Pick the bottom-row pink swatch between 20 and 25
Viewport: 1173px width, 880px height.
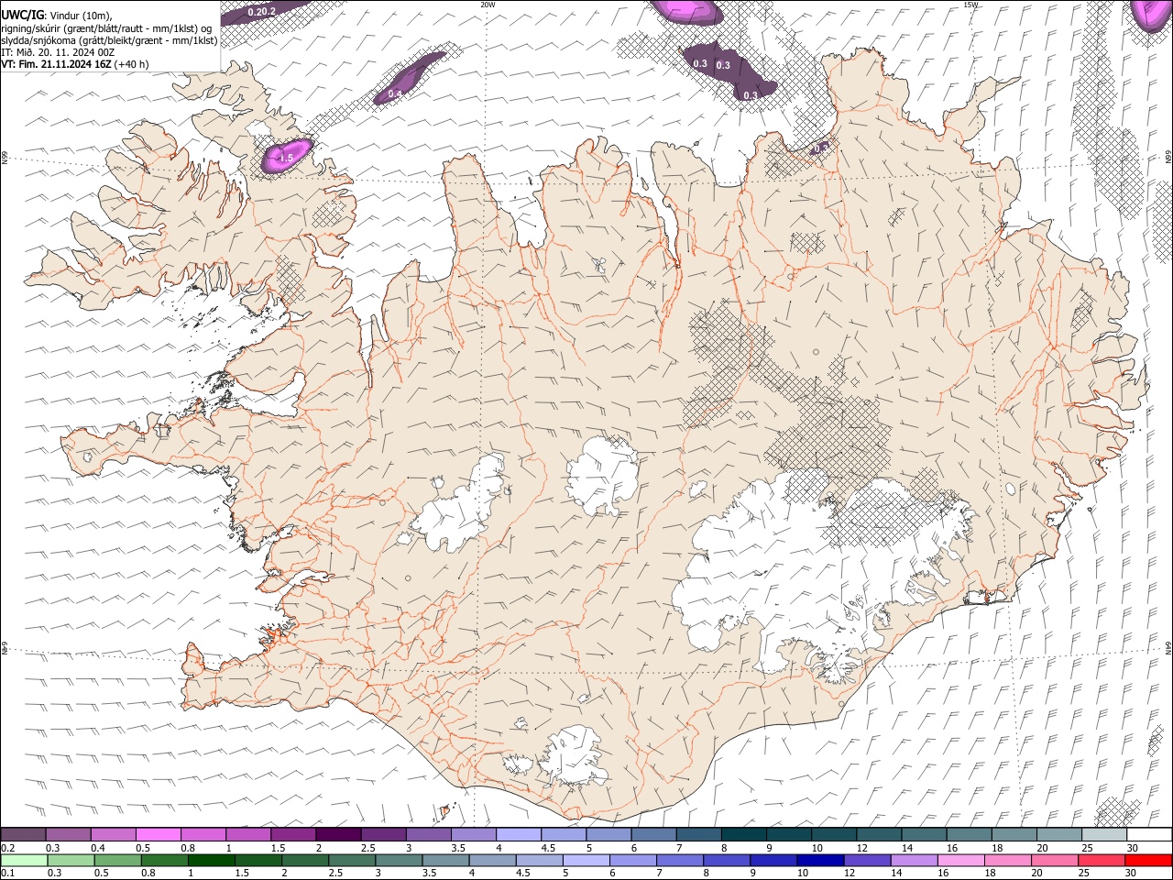(1054, 860)
